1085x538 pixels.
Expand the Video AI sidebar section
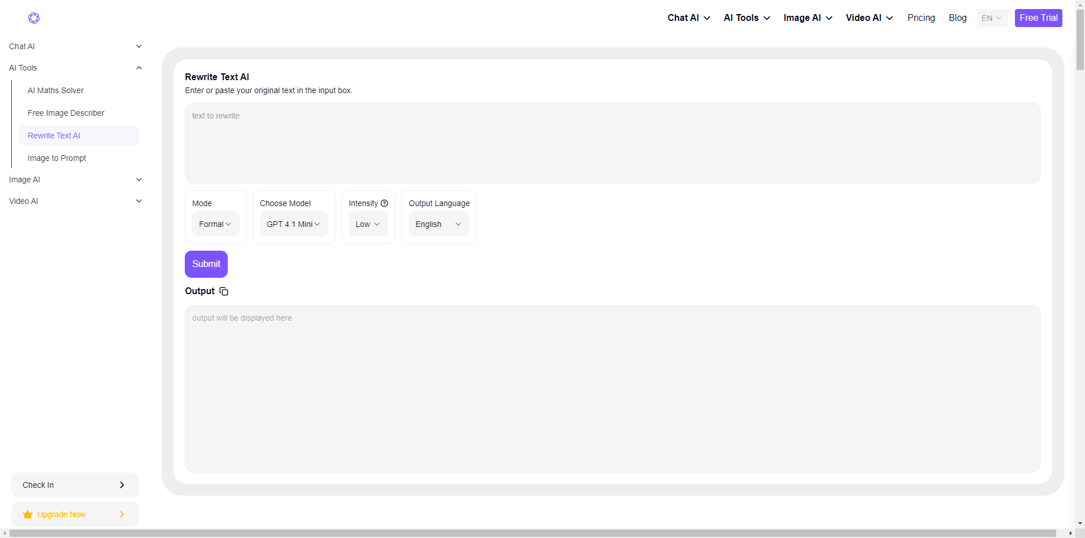[139, 201]
